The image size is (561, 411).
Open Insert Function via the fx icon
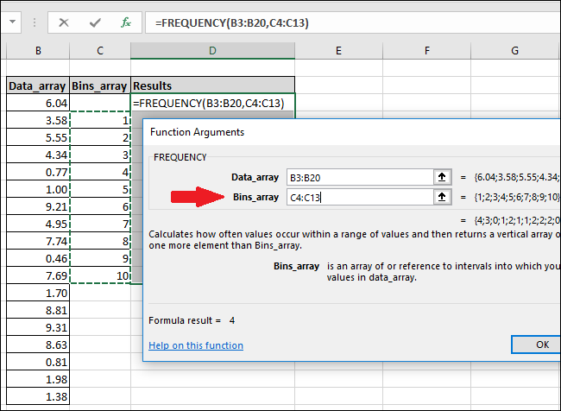click(x=126, y=22)
